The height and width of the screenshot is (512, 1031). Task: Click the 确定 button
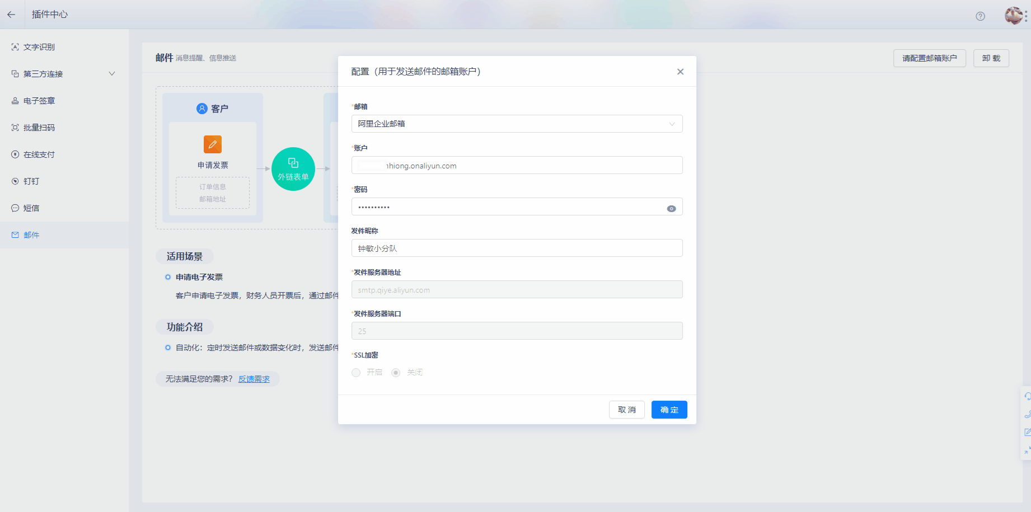pos(669,410)
